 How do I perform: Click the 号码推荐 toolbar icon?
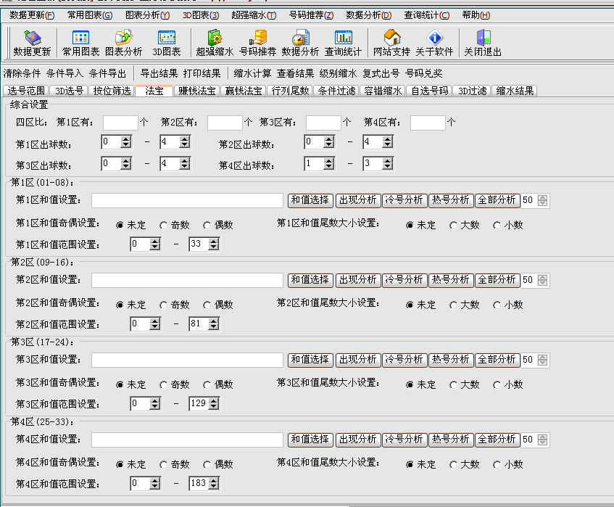[257, 43]
